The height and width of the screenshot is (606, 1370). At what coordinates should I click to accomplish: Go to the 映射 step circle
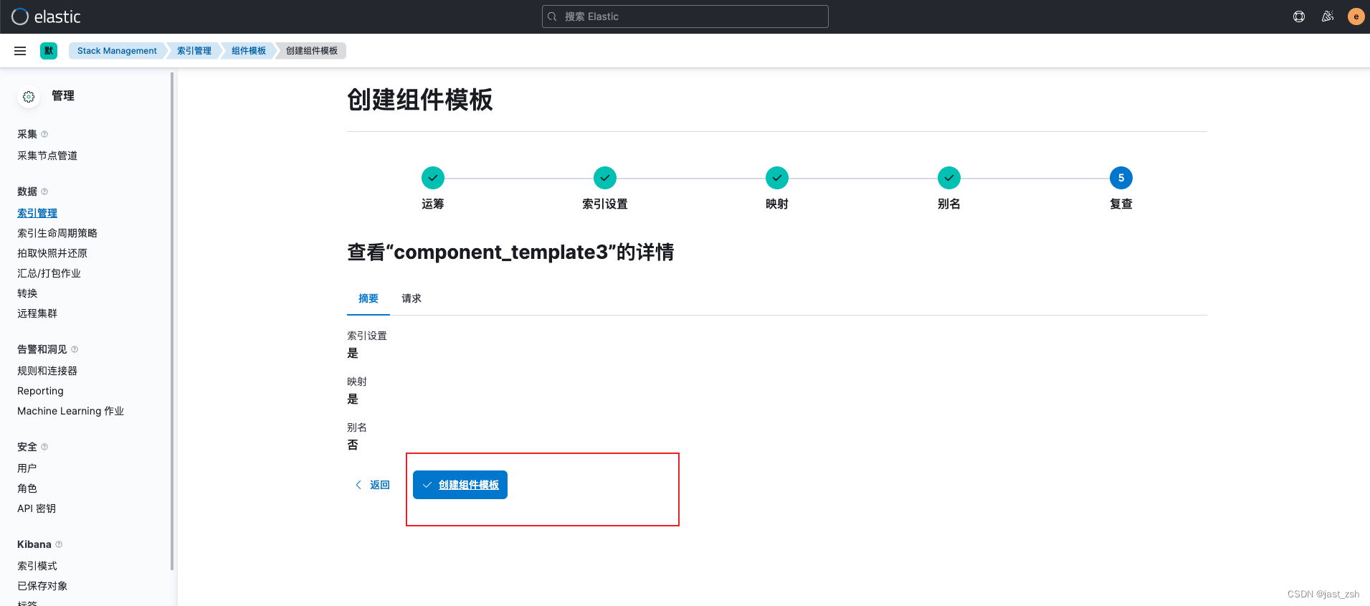tap(777, 178)
